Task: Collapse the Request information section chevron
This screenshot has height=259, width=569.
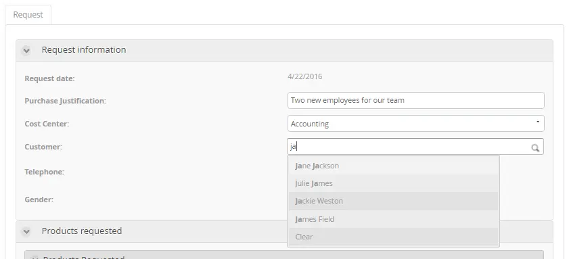Action: pos(26,51)
